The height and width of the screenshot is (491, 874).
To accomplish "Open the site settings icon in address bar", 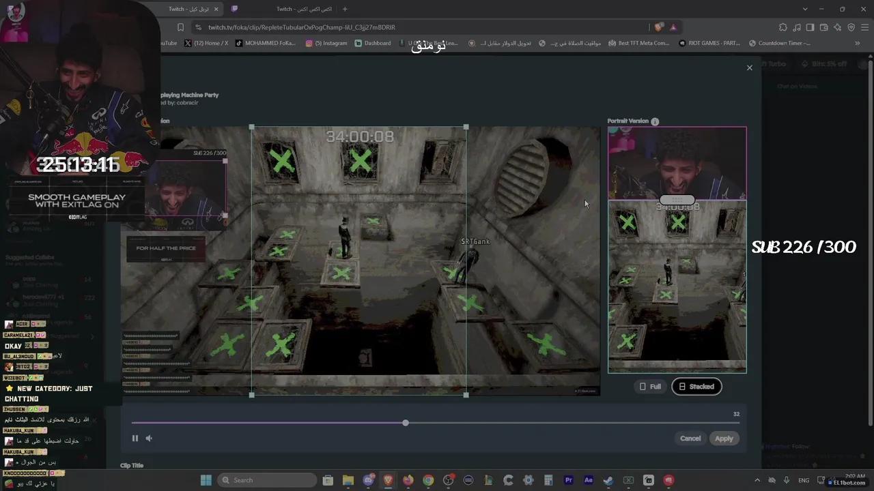I will [x=198, y=27].
